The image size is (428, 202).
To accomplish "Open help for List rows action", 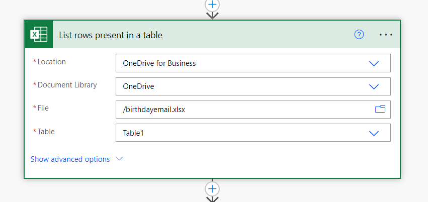I will click(359, 35).
